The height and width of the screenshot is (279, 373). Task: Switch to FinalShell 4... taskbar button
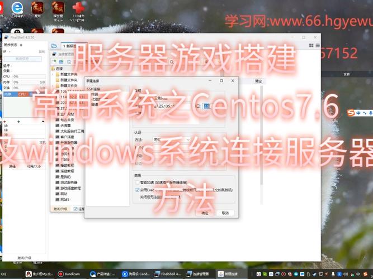pos(168,274)
